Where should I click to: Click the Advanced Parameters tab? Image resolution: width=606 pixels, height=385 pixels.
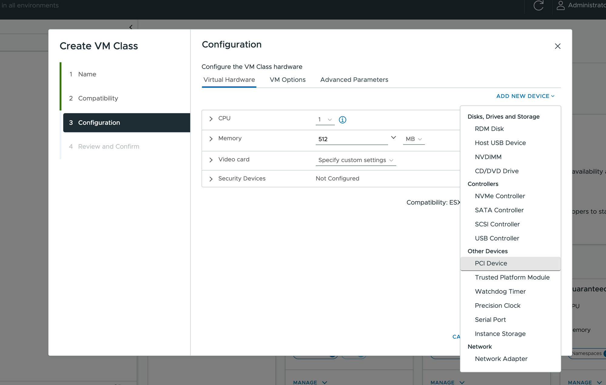pos(354,79)
